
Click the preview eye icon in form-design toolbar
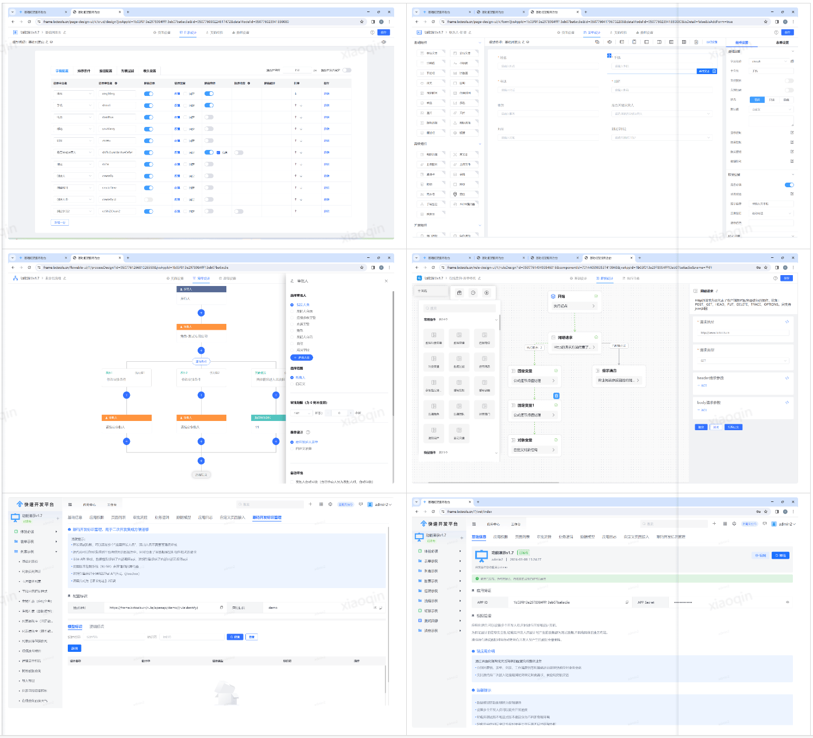click(610, 42)
